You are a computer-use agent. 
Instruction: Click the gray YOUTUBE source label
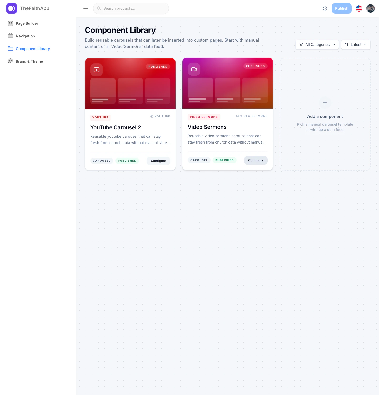point(160,116)
